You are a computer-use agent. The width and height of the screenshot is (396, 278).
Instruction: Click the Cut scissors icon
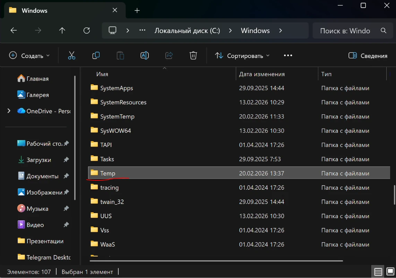[71, 56]
